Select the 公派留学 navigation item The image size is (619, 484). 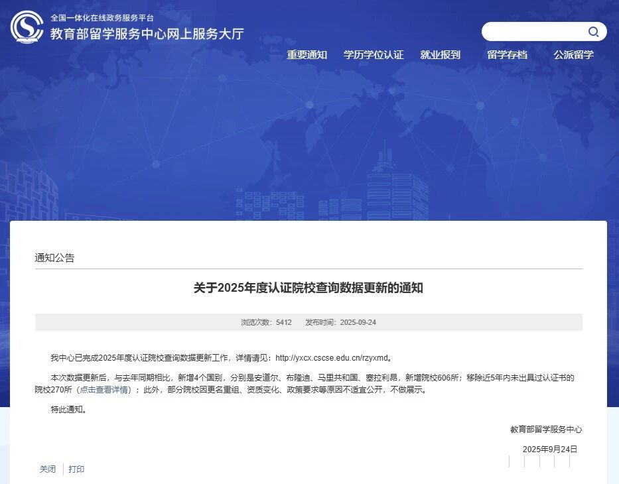click(x=573, y=55)
